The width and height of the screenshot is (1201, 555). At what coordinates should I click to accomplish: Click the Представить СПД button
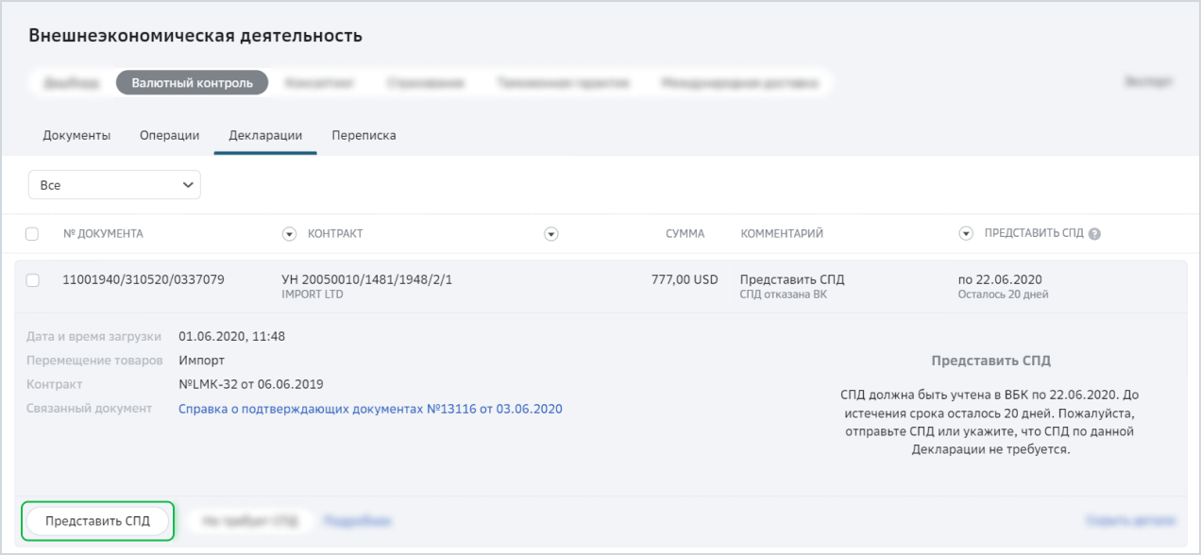click(97, 521)
